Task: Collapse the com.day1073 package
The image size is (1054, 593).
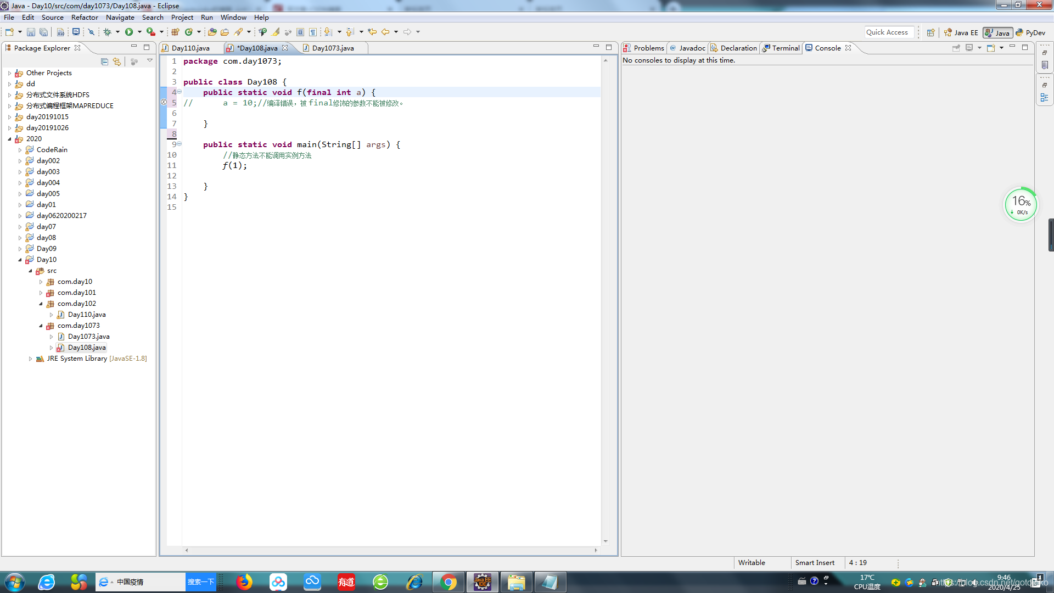Action: [41, 326]
